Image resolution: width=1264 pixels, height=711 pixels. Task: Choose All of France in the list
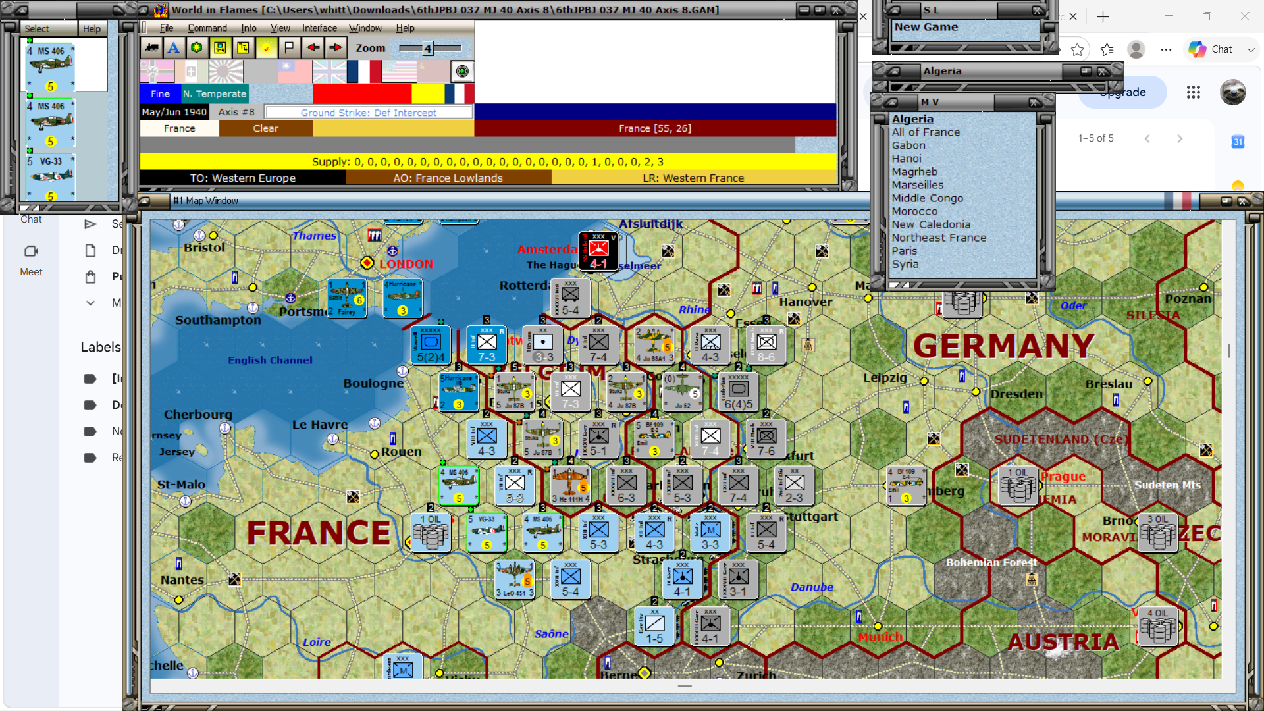coord(926,132)
